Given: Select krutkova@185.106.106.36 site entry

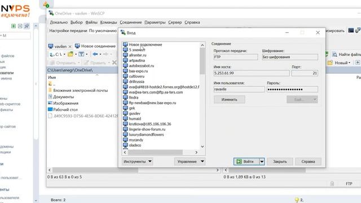Looking at the screenshot, I should [150, 124].
